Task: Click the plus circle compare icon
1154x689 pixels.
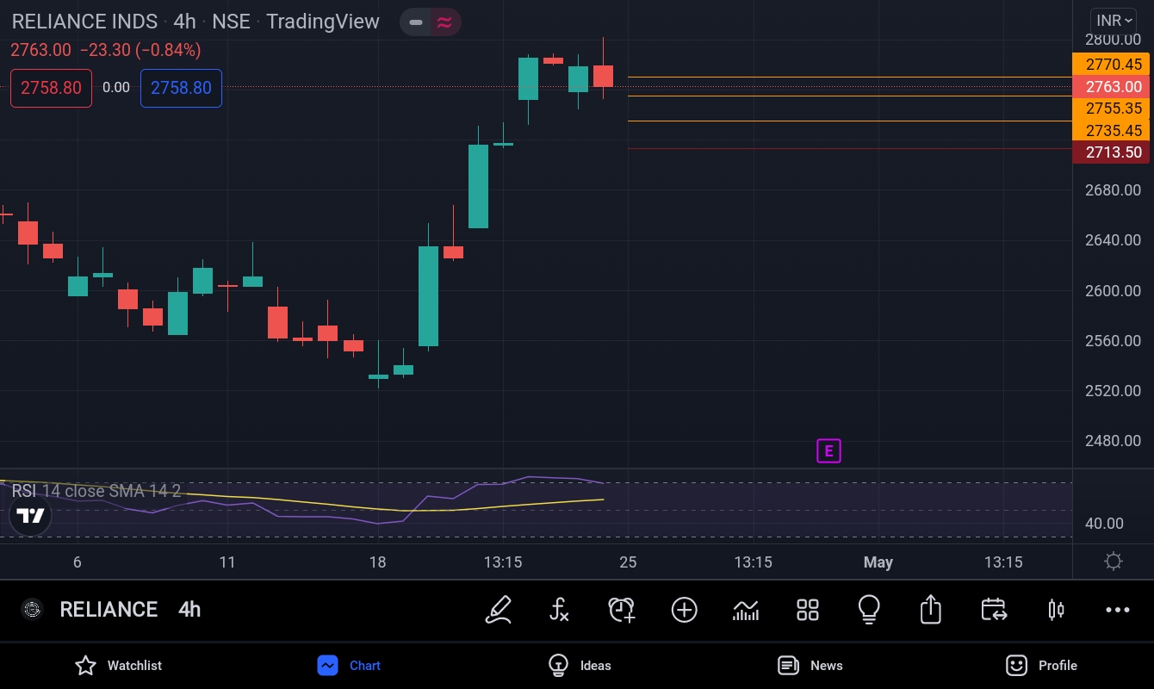Action: (684, 610)
